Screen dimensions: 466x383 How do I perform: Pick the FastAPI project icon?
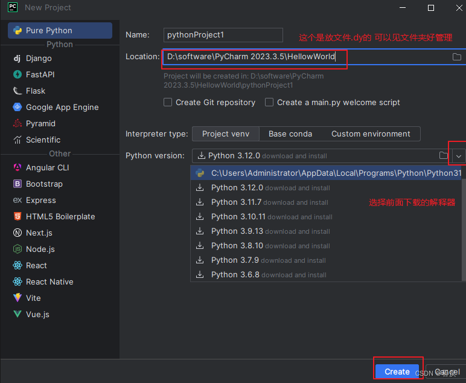tap(18, 74)
